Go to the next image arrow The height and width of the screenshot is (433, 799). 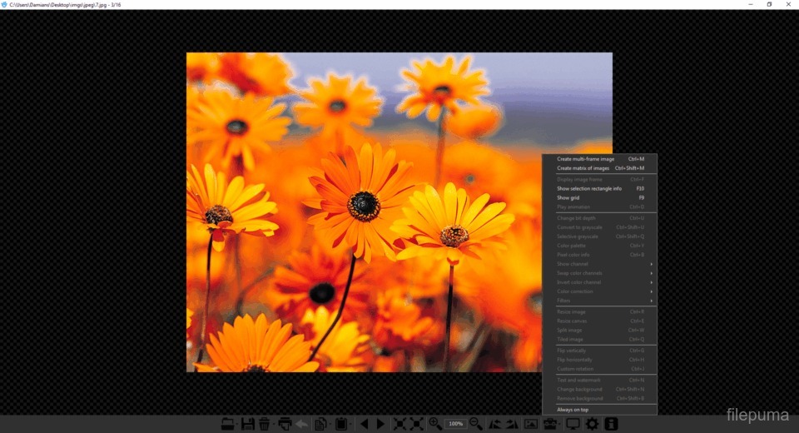(x=380, y=424)
